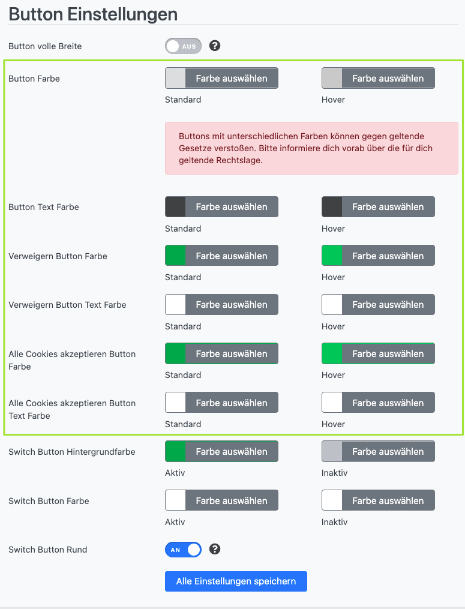Image resolution: width=465 pixels, height=609 pixels.
Task: Click standard Alle Cookies akzeptieren Button Farbe swatch
Action: click(176, 354)
